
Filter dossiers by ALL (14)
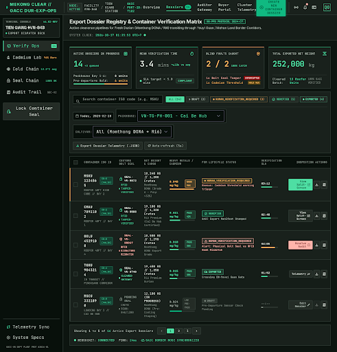pos(175,99)
